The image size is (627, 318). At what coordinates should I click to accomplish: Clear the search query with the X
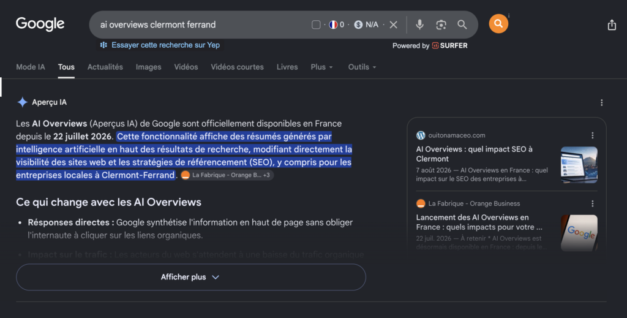[394, 25]
